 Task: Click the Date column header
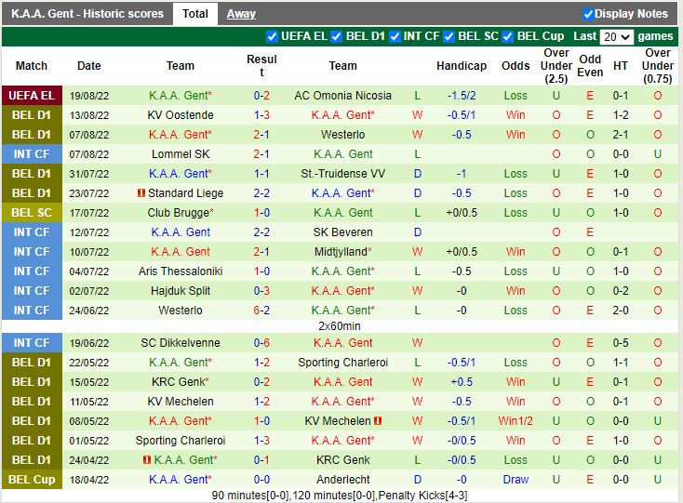click(88, 66)
